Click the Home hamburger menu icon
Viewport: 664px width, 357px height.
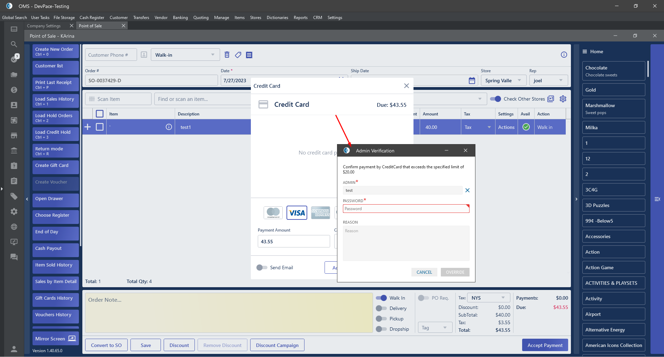(585, 51)
